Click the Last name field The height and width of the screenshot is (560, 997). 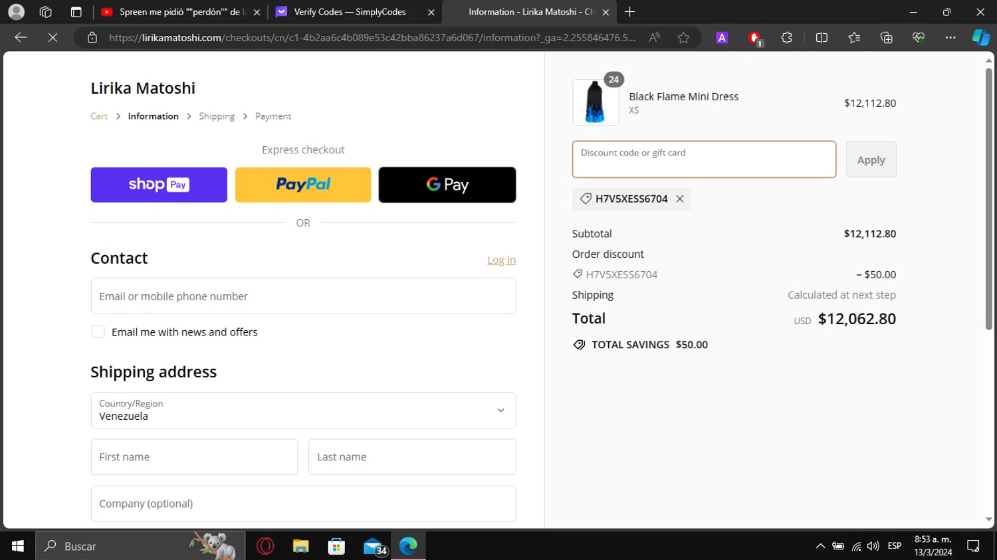click(x=412, y=457)
